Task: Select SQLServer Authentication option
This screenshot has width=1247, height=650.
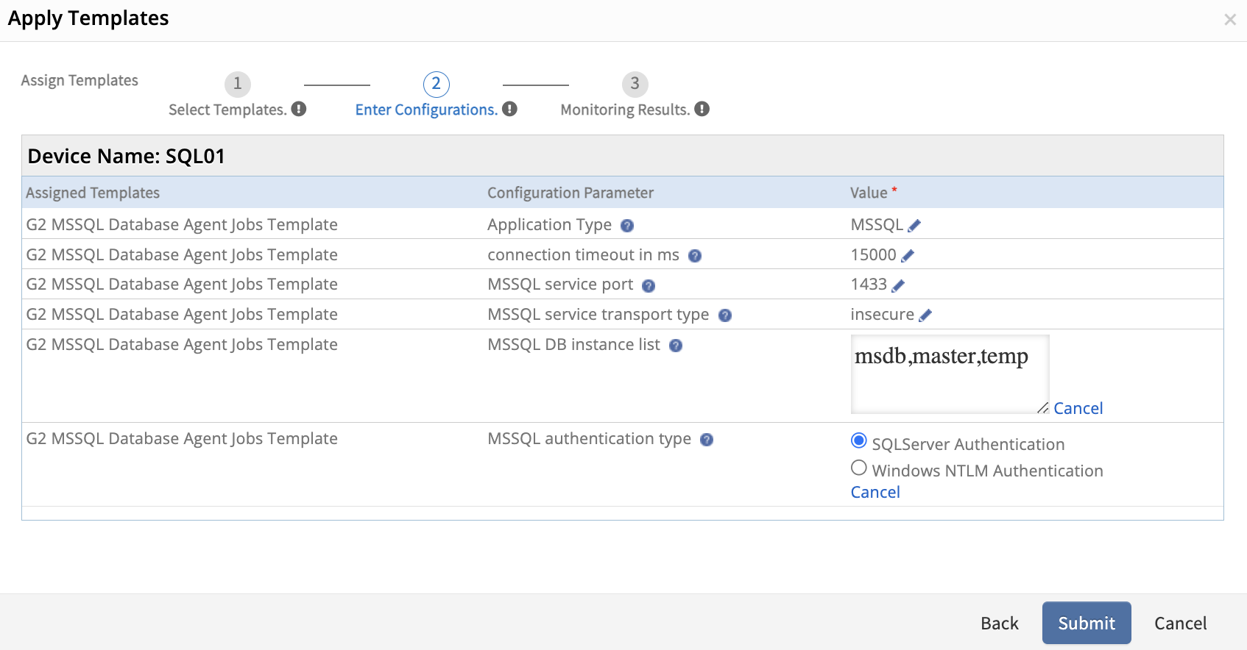Action: tap(858, 441)
